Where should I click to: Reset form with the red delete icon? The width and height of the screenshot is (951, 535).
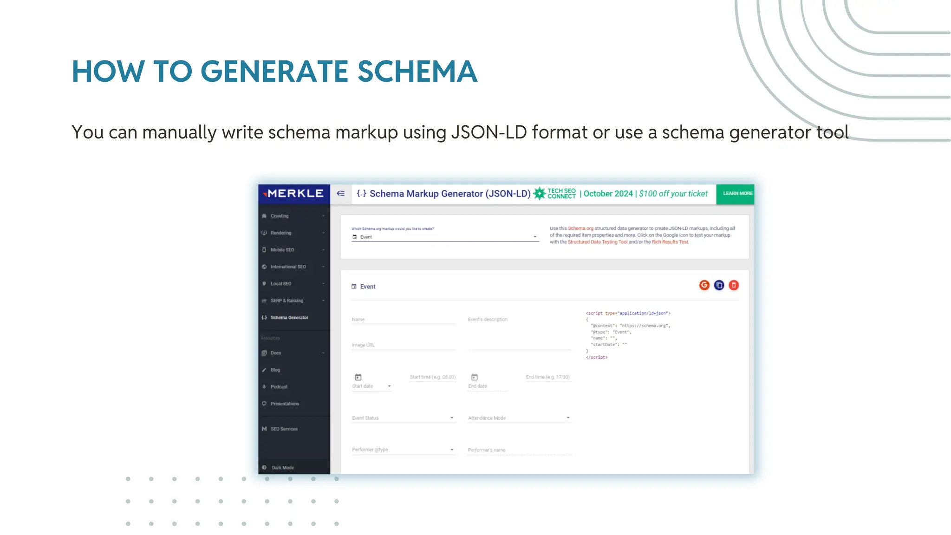[x=734, y=285]
